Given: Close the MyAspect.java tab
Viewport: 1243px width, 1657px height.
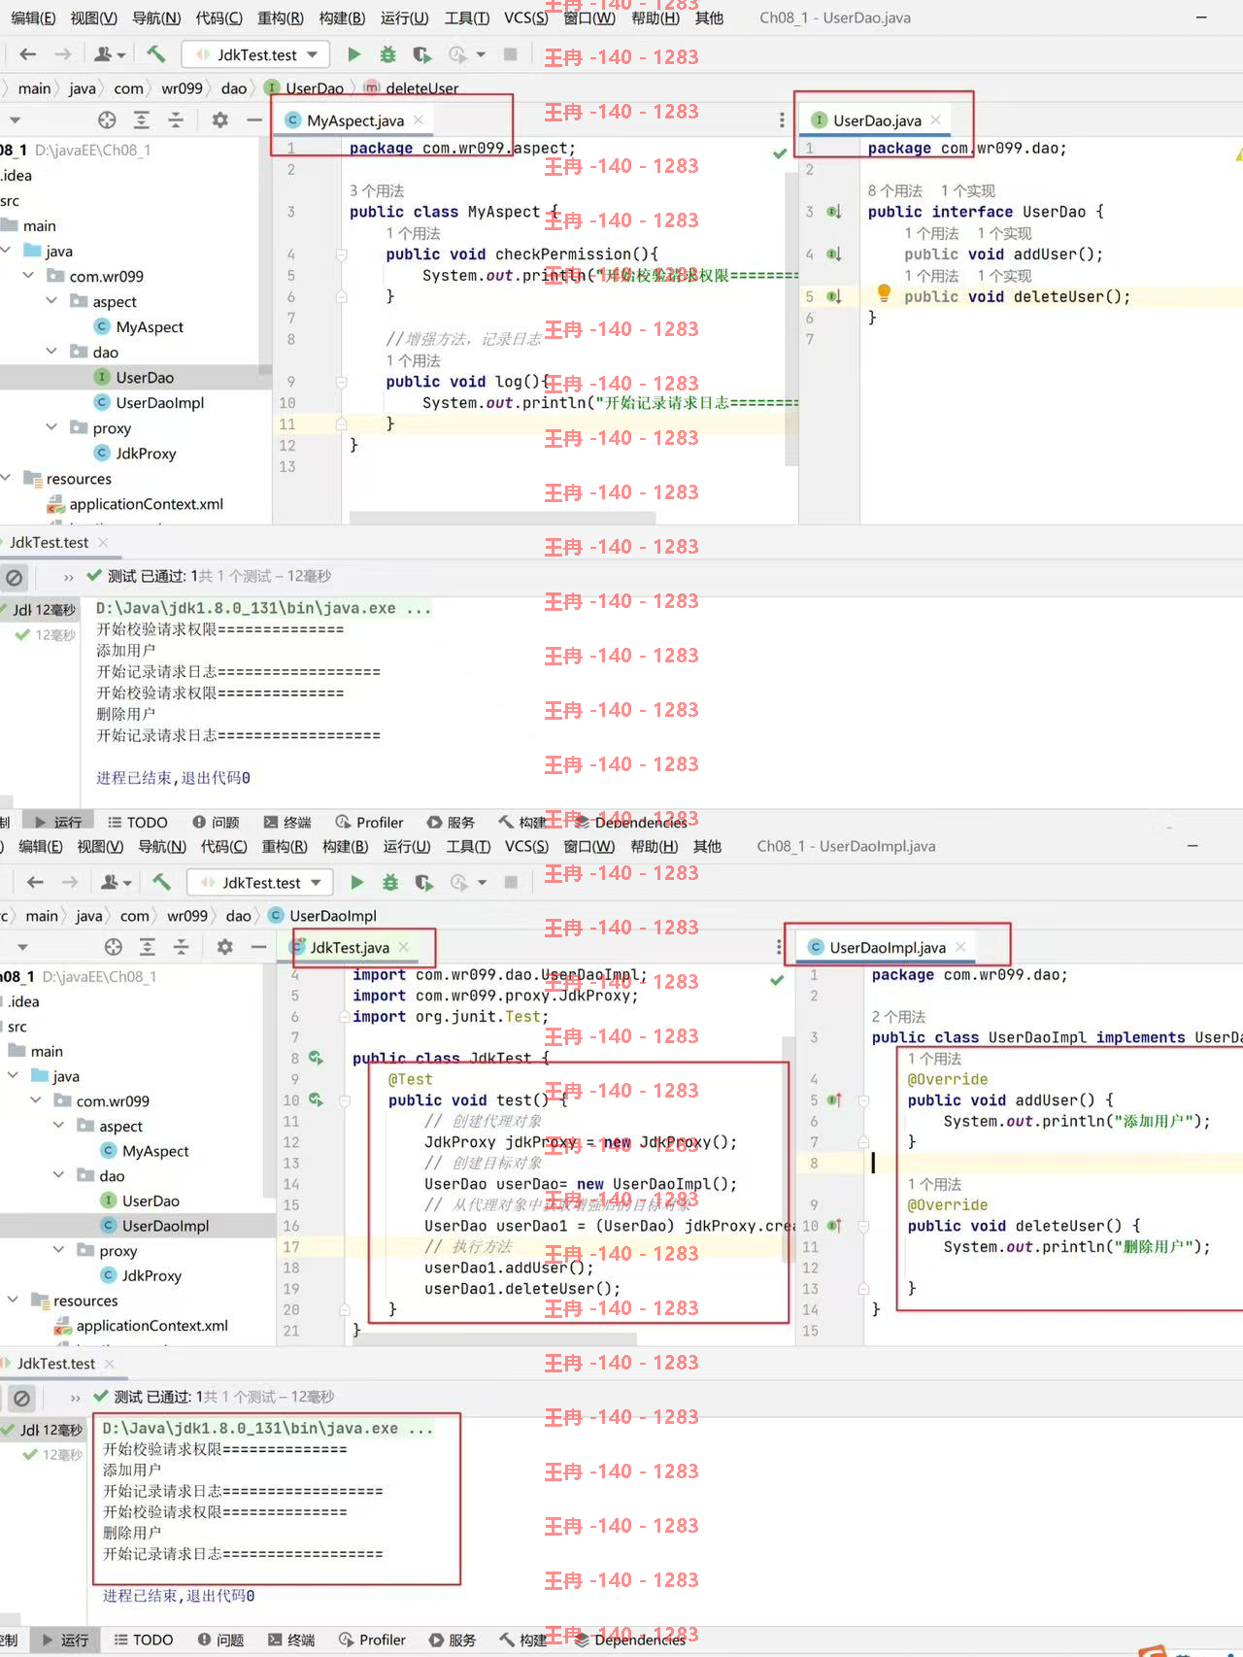Looking at the screenshot, I should tap(419, 119).
